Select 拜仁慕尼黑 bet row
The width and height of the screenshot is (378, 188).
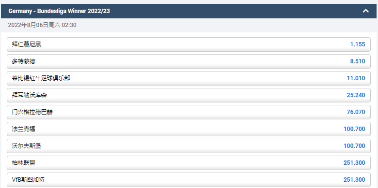click(189, 44)
